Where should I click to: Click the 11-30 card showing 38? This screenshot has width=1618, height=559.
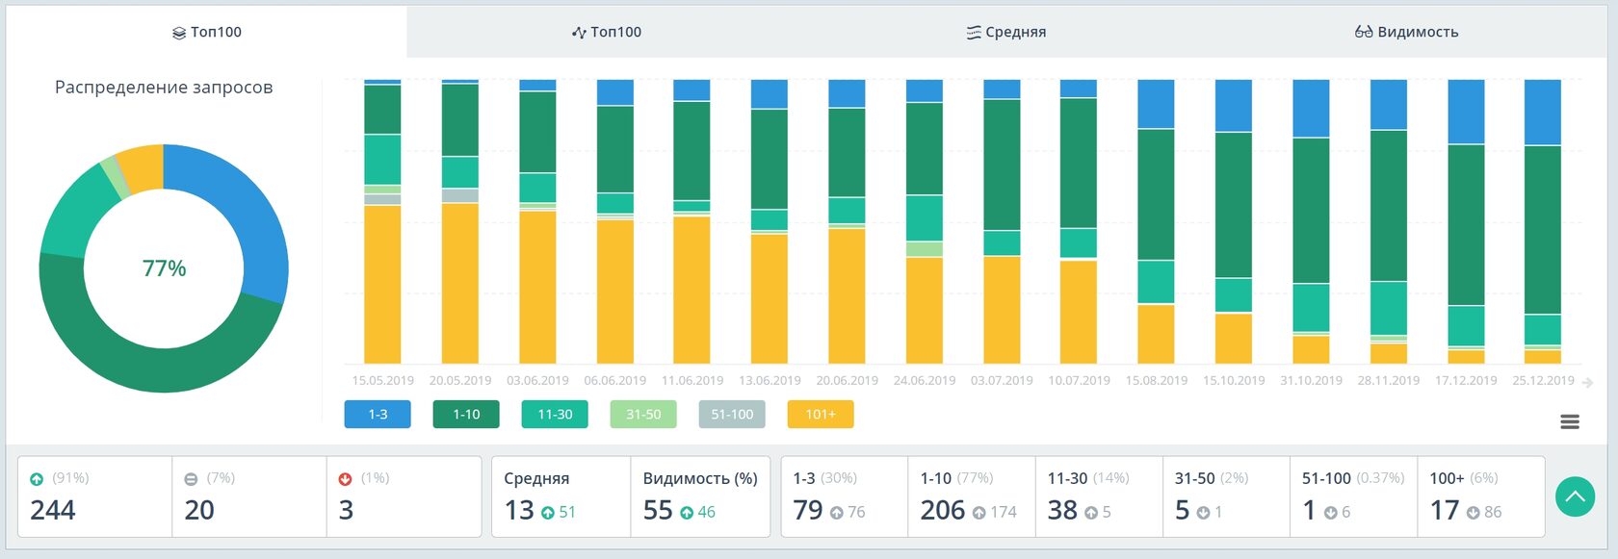tap(1099, 496)
